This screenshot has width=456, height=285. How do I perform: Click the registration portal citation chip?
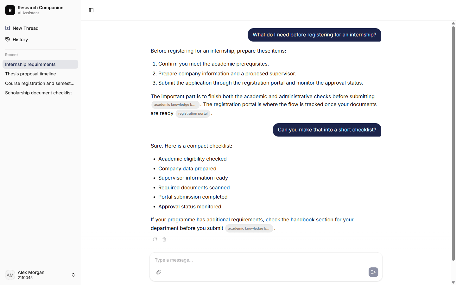[x=193, y=113]
